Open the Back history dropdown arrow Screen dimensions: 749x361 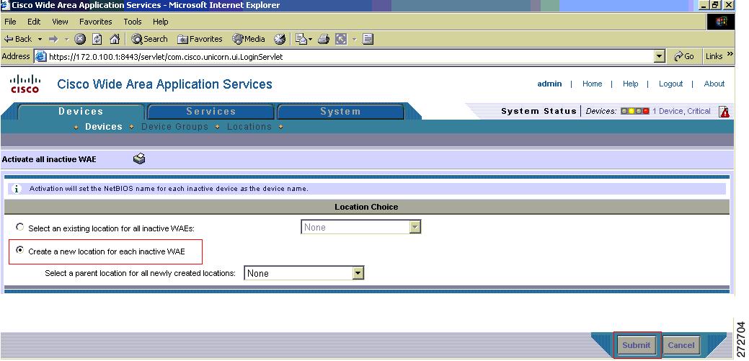pos(40,39)
